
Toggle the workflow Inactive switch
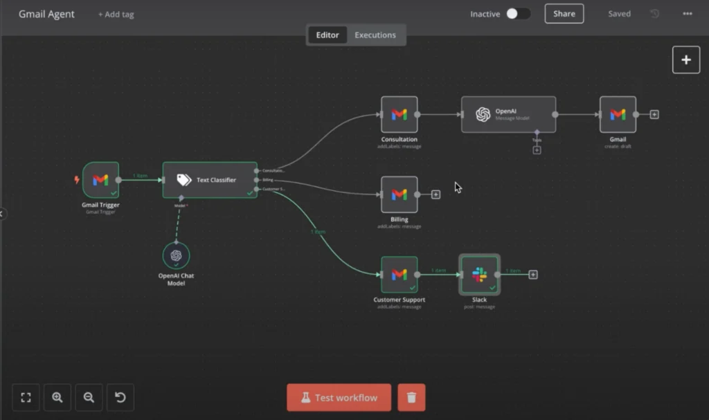click(518, 14)
